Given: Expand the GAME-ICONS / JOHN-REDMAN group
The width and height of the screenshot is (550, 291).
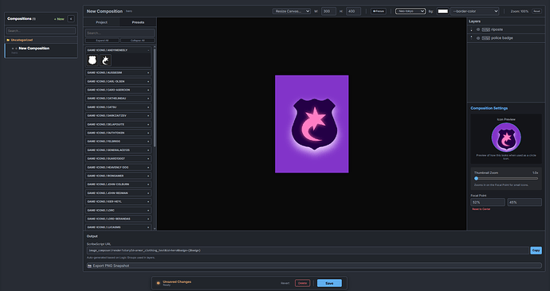Looking at the screenshot, I should pos(118,193).
